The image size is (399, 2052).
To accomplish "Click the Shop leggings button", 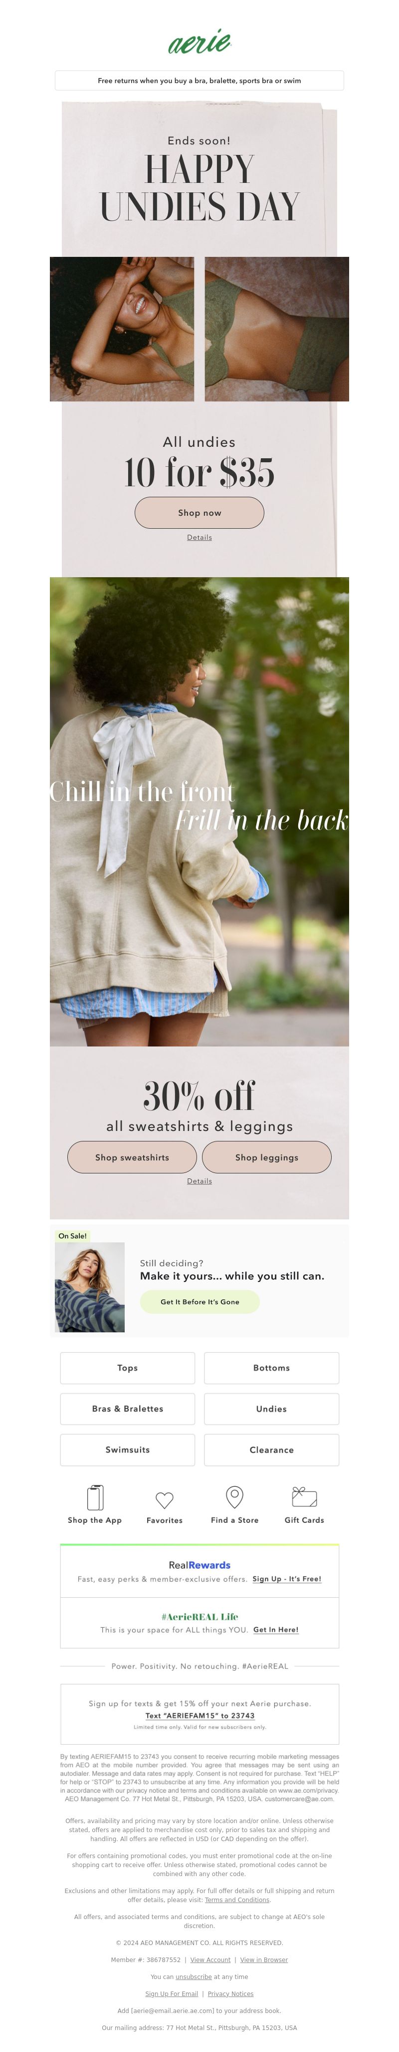I will point(267,1157).
